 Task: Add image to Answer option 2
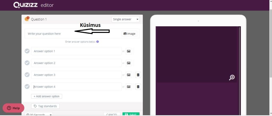[x=129, y=63]
